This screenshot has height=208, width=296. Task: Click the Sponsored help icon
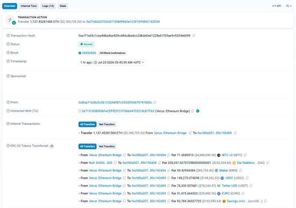tap(8, 76)
